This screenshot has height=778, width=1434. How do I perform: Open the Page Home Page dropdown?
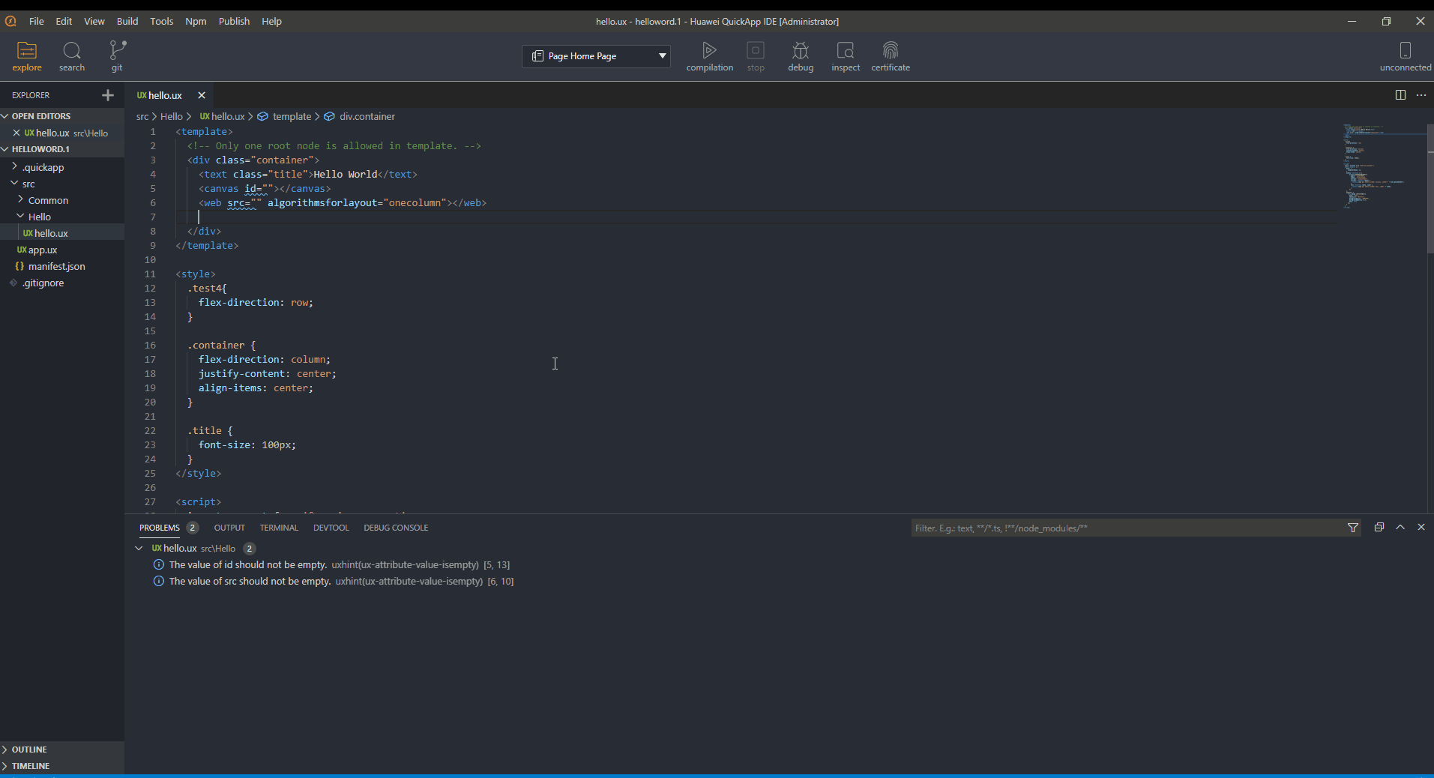(596, 56)
